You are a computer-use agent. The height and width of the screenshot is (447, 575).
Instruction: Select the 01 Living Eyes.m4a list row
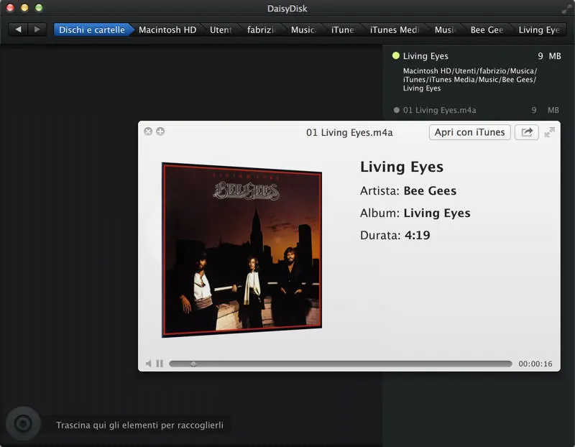tap(477, 110)
